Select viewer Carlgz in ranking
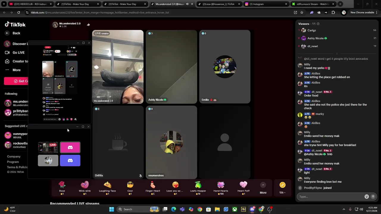 [x=337, y=30]
